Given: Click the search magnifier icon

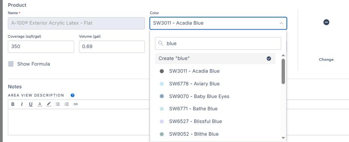Looking at the screenshot, I should [161, 43].
